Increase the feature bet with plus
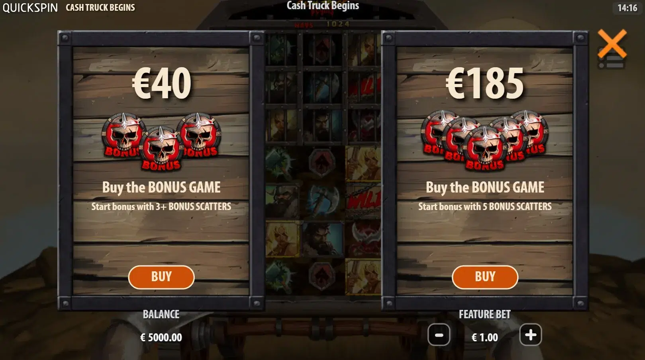645x360 pixels. pos(530,335)
